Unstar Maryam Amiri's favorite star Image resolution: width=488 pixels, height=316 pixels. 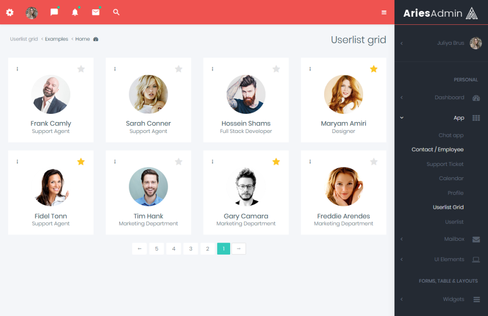click(374, 69)
